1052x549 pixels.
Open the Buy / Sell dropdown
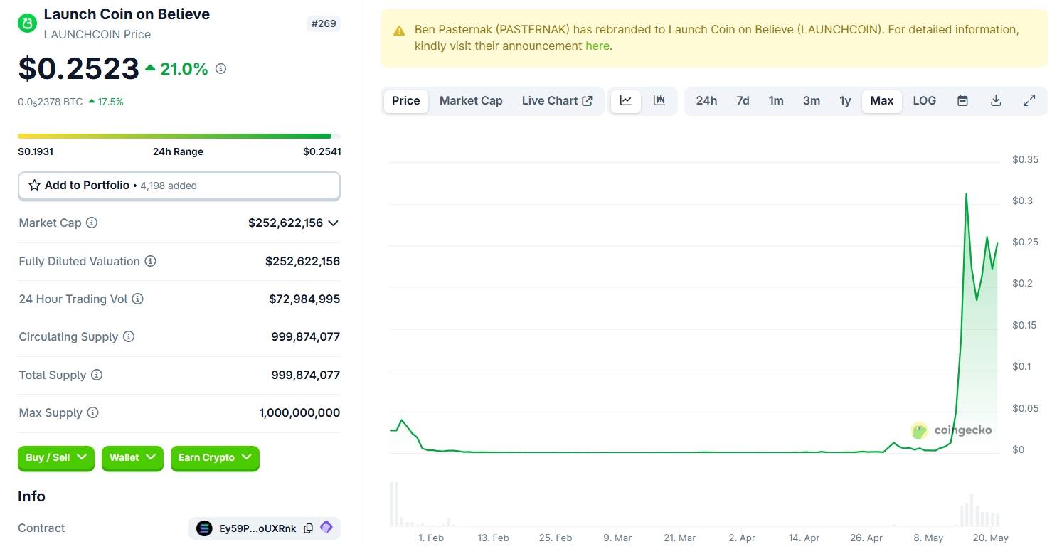(x=55, y=458)
